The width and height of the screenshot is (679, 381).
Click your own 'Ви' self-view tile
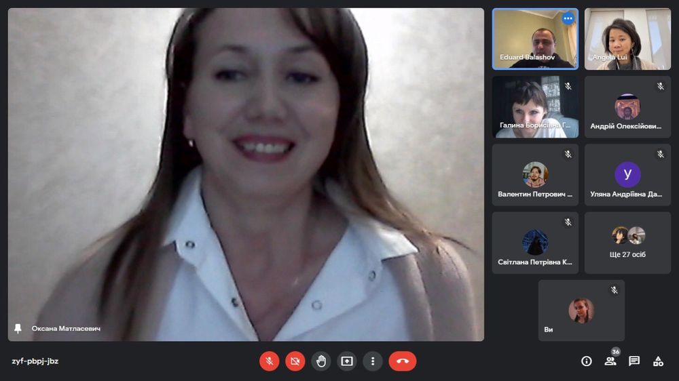click(581, 310)
